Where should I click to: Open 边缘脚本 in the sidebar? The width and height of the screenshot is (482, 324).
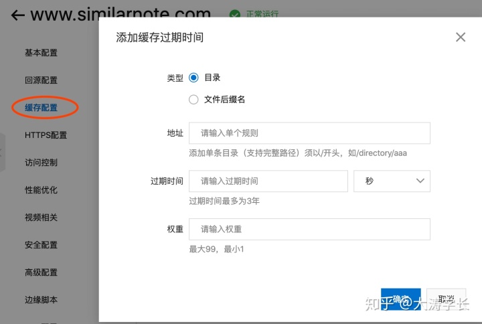click(x=42, y=300)
